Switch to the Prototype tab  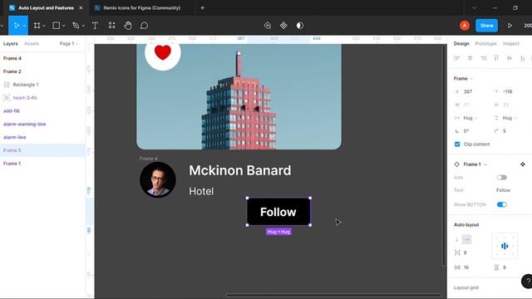pos(485,44)
